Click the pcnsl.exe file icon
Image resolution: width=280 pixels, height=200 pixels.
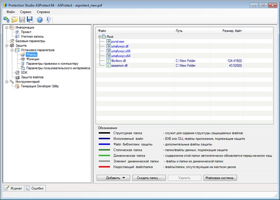point(108,41)
